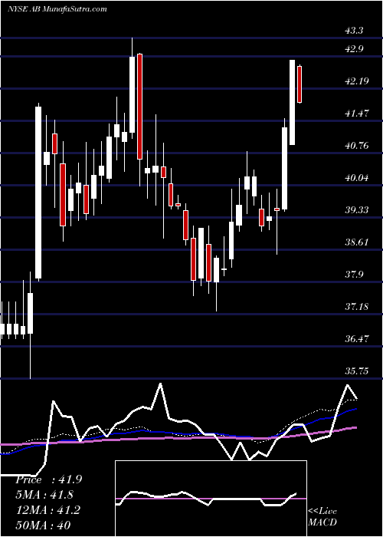Image resolution: width=383 pixels, height=537 pixels.
Task: Click the 40.76 price axis label
Action: coord(357,146)
